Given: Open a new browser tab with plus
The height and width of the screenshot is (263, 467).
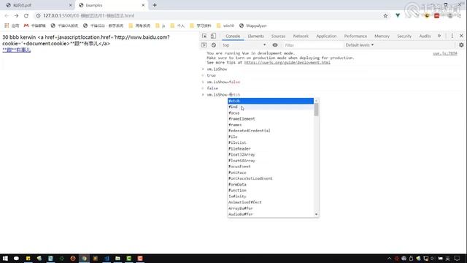Looking at the screenshot, I should tap(155, 5).
